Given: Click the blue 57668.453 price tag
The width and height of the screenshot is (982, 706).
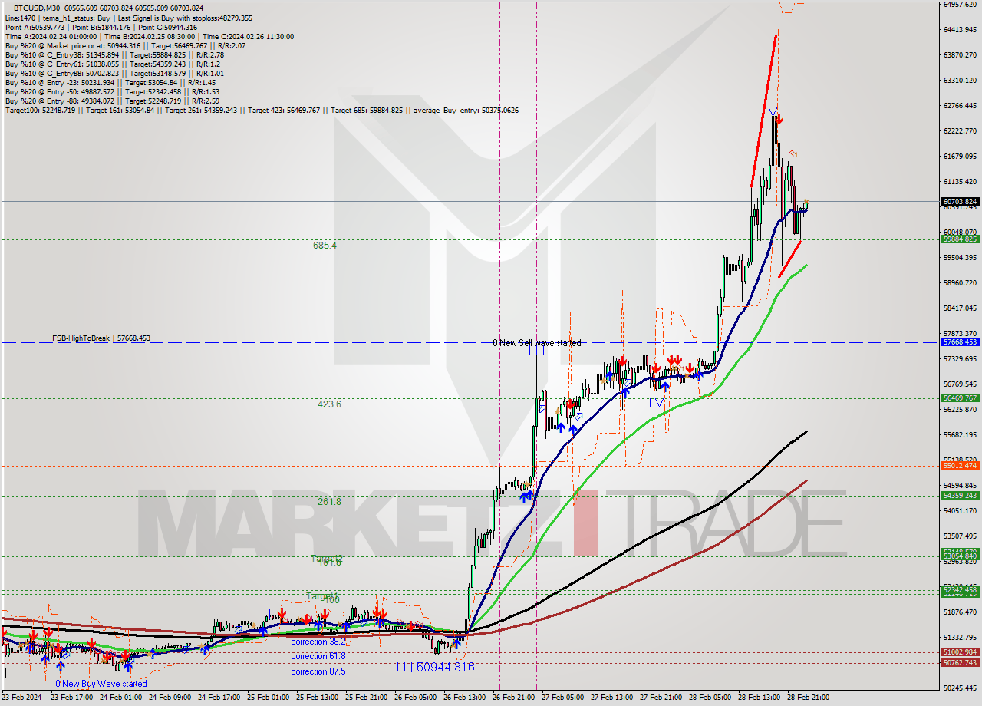Looking at the screenshot, I should (x=959, y=342).
